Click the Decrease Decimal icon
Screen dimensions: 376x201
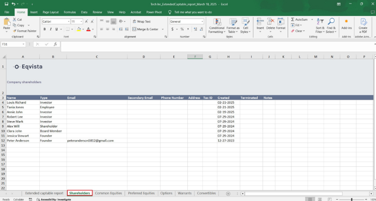click(201, 29)
